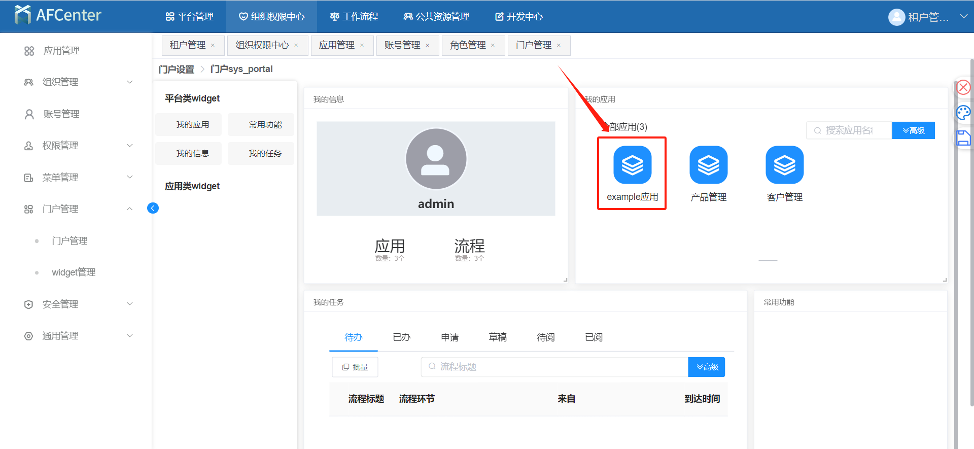The height and width of the screenshot is (449, 974).
Task: Click the admin avatar image
Action: coord(436,159)
